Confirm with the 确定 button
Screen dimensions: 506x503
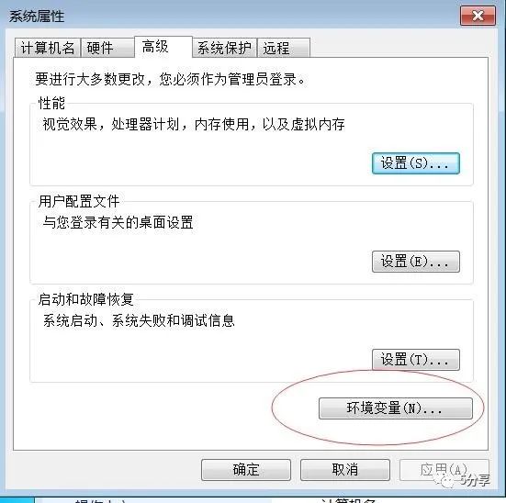pyautogui.click(x=246, y=470)
